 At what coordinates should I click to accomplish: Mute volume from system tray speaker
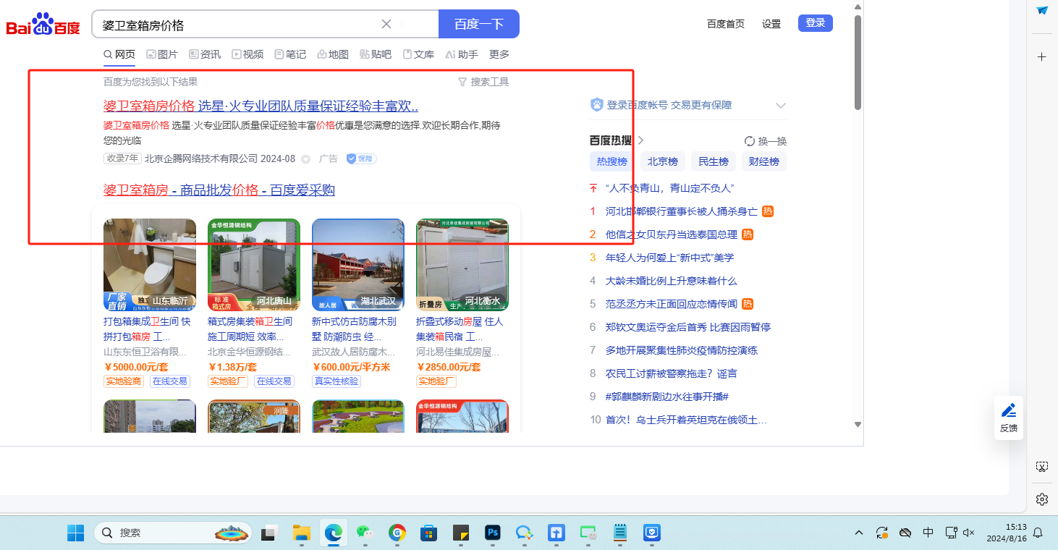pyautogui.click(x=969, y=533)
